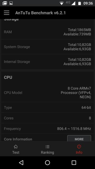Open recent apps square button

coord(74,163)
